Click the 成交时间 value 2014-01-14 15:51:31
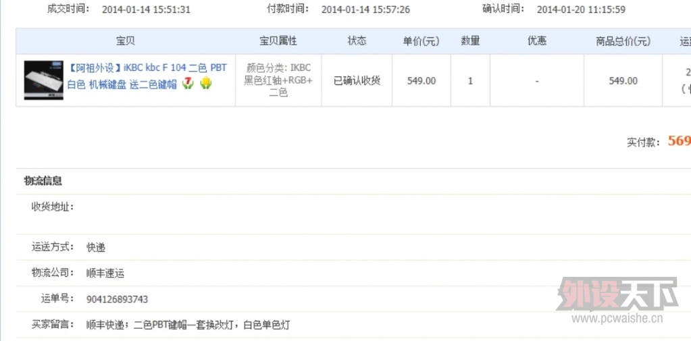The image size is (691, 341). point(147,9)
